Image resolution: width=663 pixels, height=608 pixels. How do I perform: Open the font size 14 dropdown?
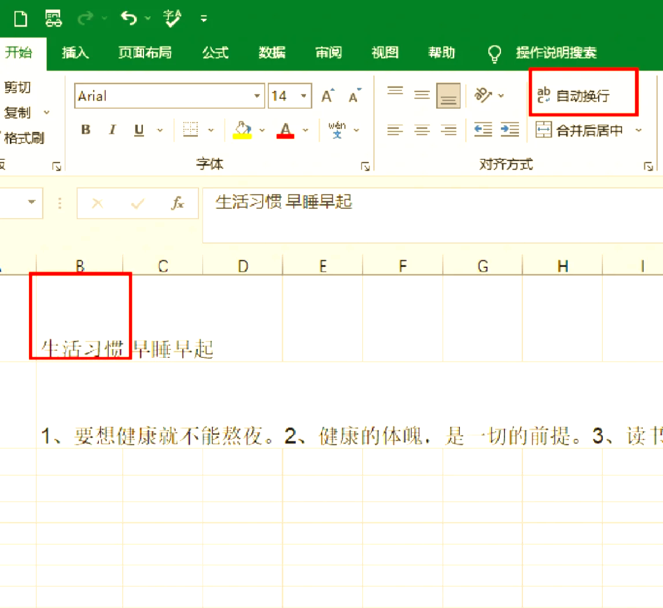point(303,96)
